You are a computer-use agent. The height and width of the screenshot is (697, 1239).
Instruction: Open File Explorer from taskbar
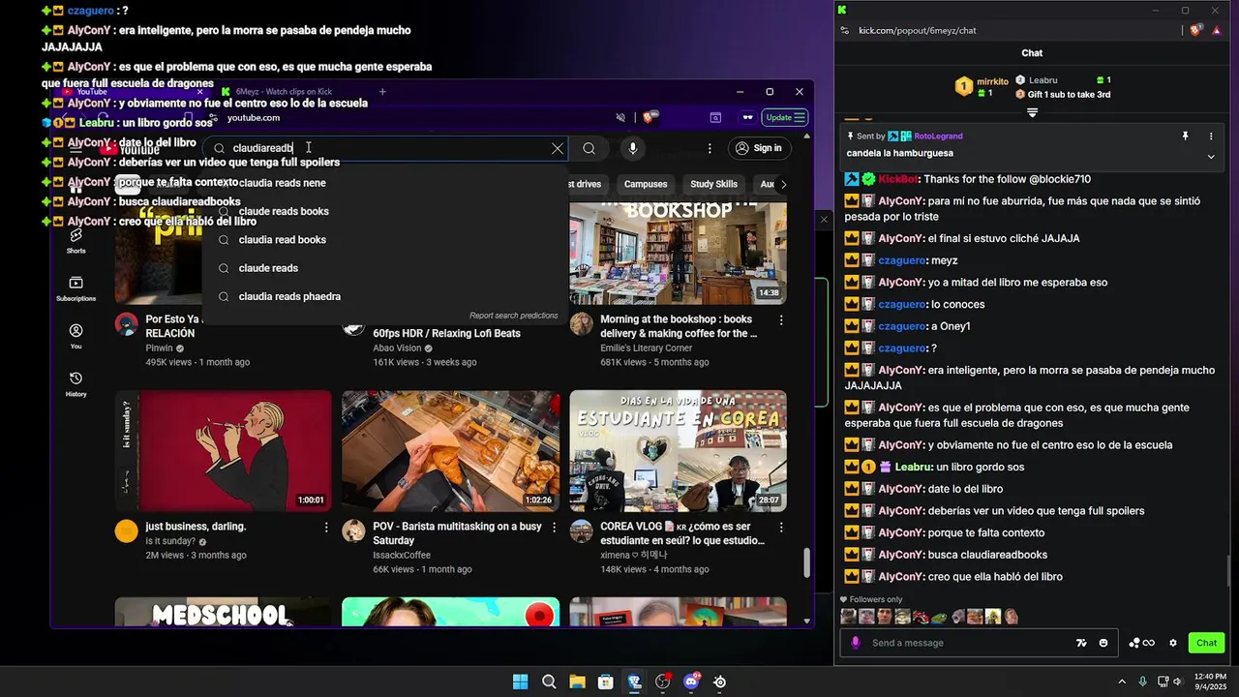[x=577, y=682]
